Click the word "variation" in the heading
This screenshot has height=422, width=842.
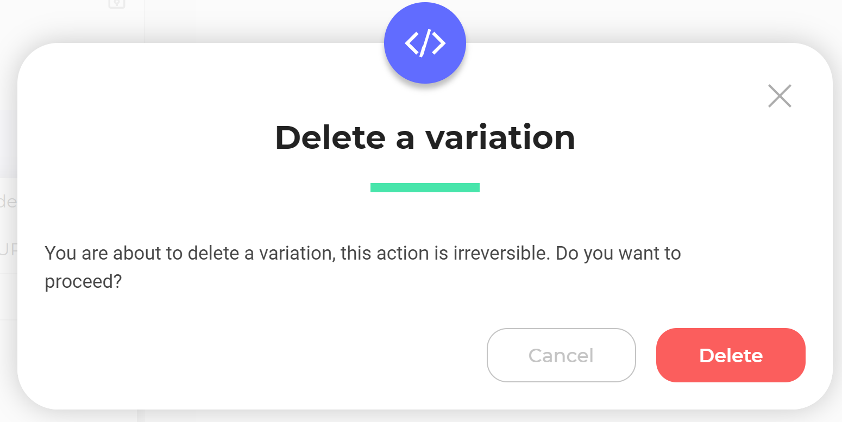[x=500, y=137]
